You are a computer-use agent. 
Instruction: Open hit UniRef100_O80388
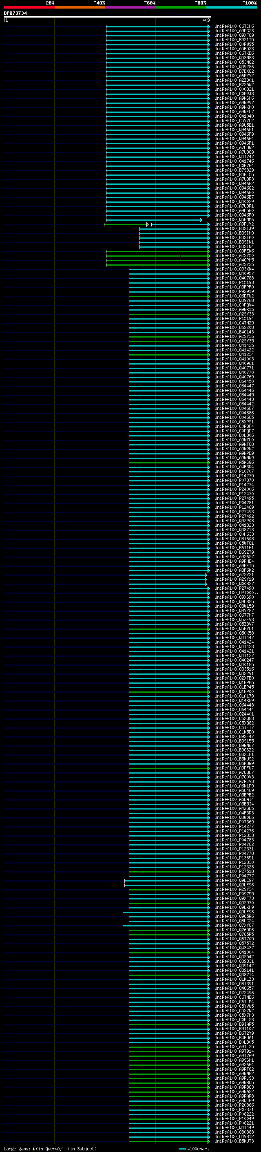point(234,1132)
